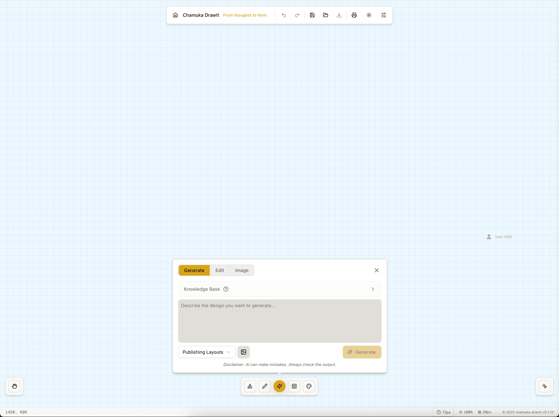Select the Shapes tool
The image size is (559, 417).
pyautogui.click(x=250, y=386)
